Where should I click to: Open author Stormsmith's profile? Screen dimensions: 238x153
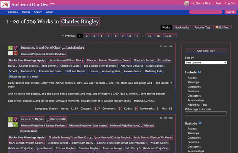(x=58, y=119)
